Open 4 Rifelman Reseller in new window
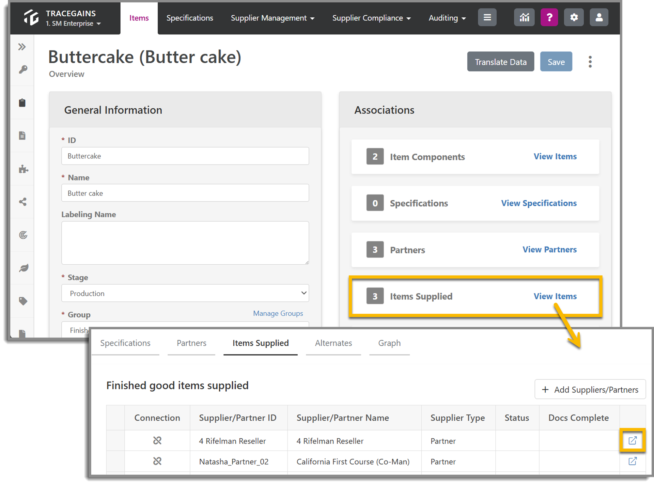Viewport: 654px width, 485px height. click(x=633, y=440)
